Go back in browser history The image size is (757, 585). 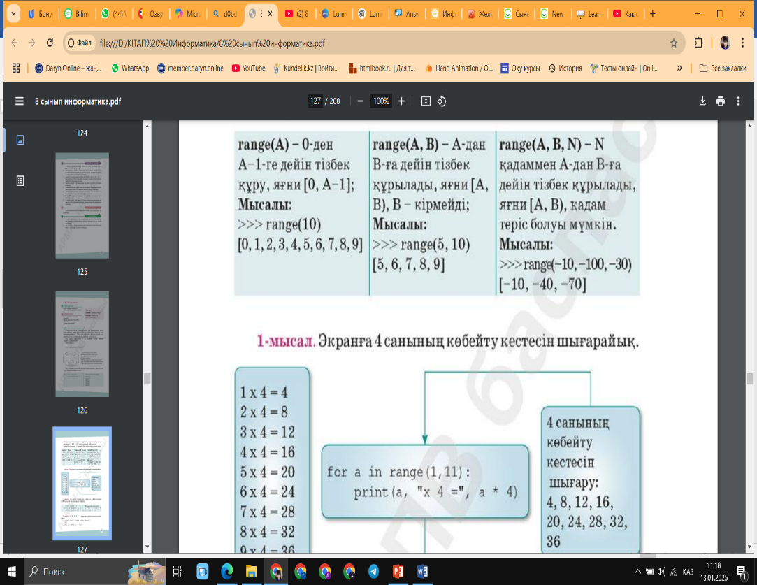15,43
